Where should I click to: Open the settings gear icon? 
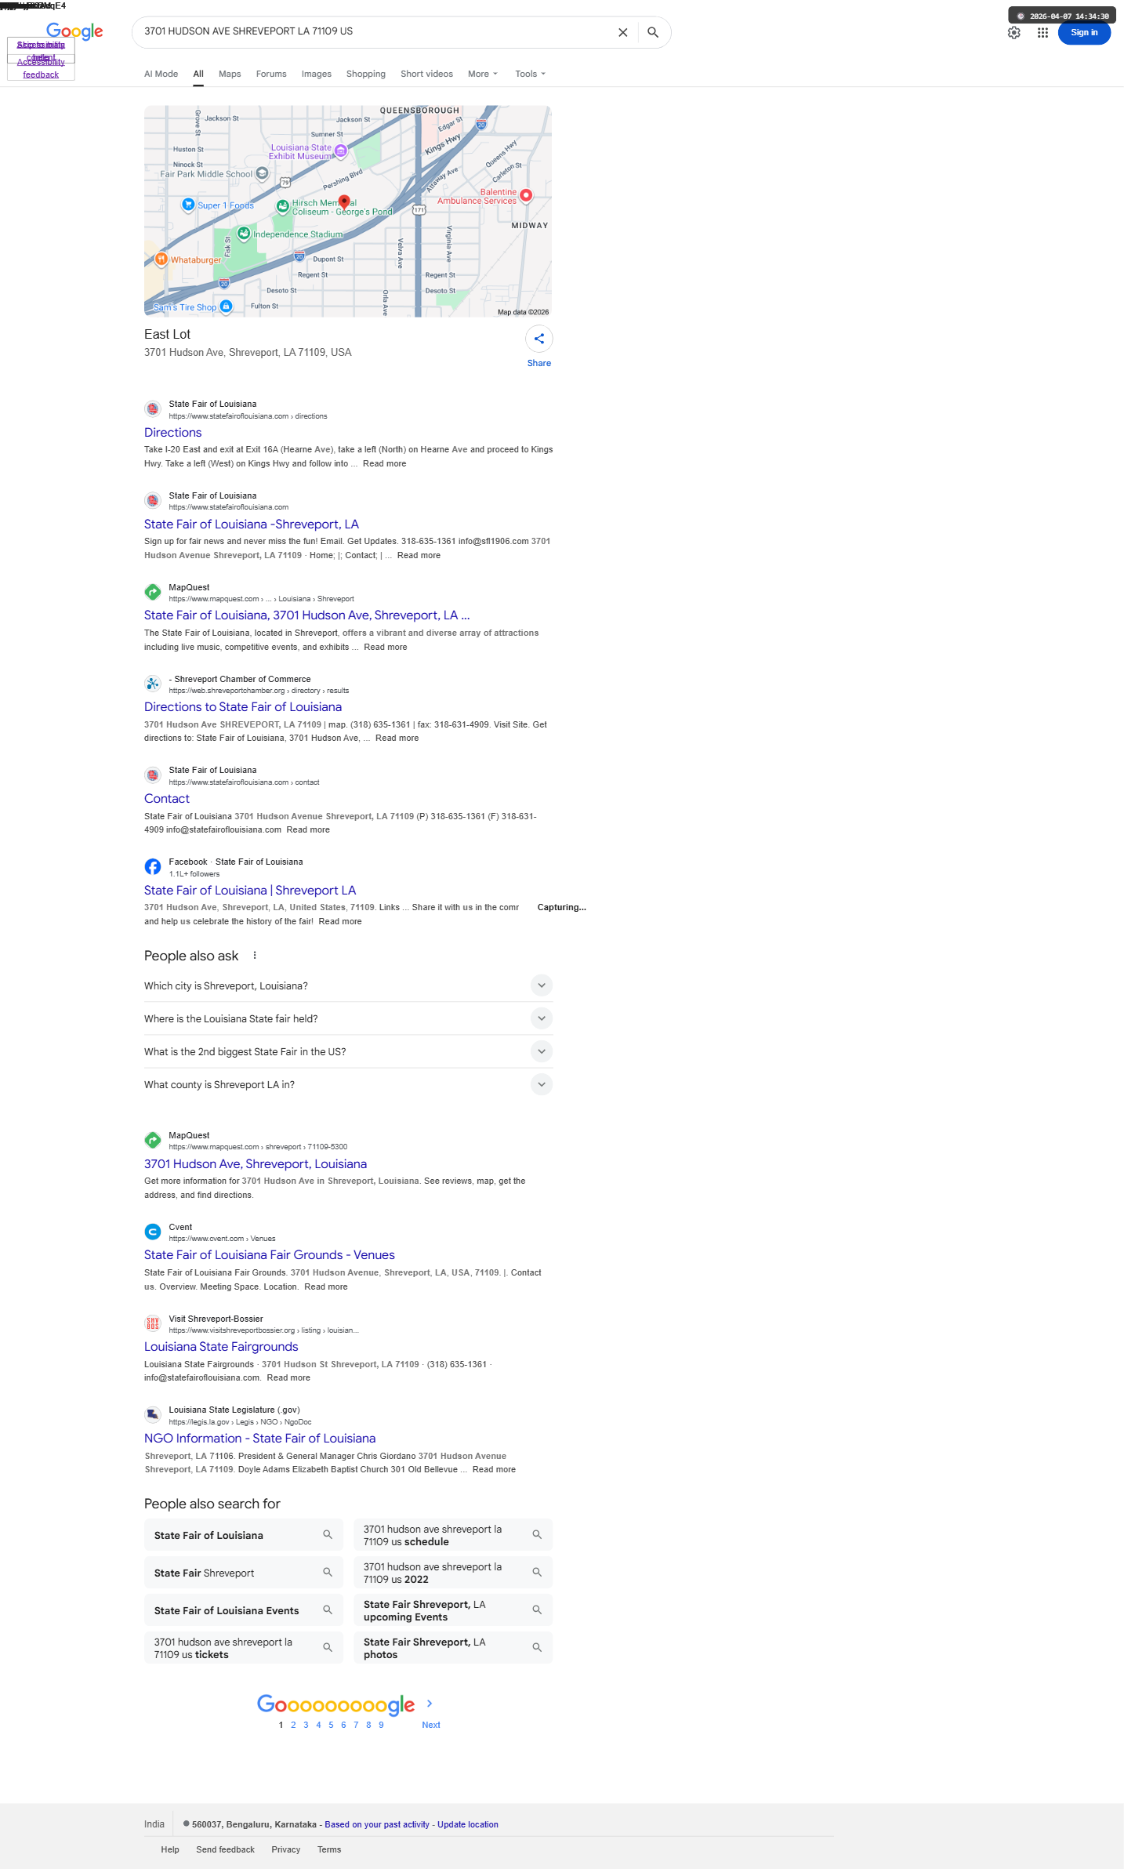click(x=1014, y=33)
